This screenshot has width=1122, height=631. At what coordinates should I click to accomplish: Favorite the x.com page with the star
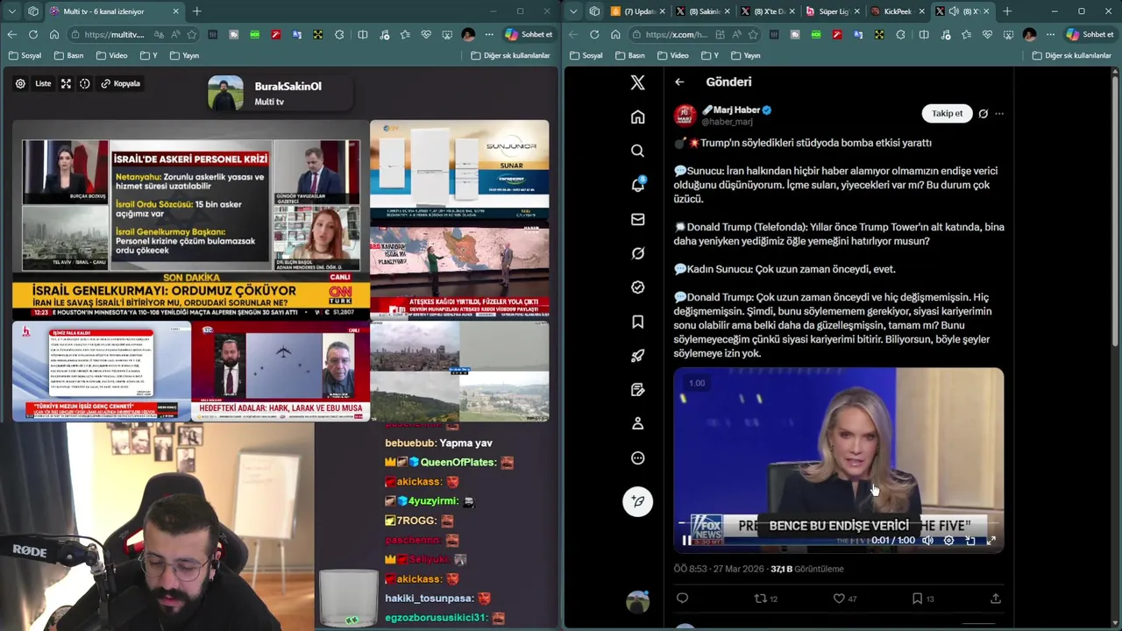tap(753, 34)
